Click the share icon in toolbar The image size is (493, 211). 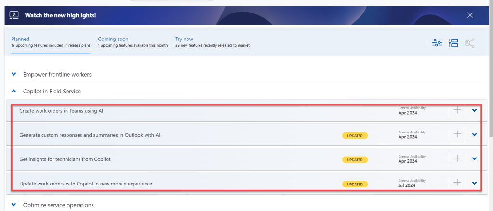point(469,43)
